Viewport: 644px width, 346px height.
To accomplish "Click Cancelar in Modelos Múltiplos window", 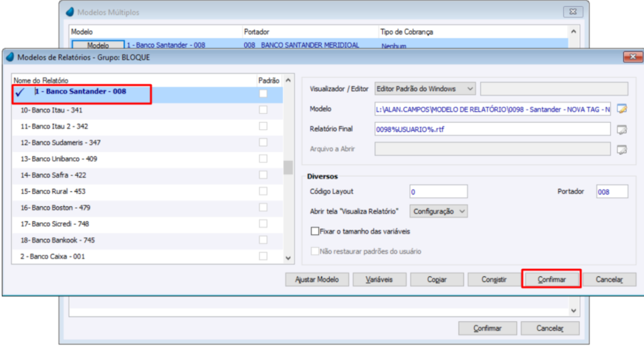I will click(550, 329).
